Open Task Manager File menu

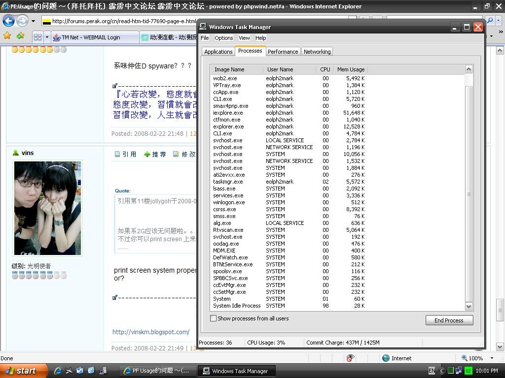[205, 38]
